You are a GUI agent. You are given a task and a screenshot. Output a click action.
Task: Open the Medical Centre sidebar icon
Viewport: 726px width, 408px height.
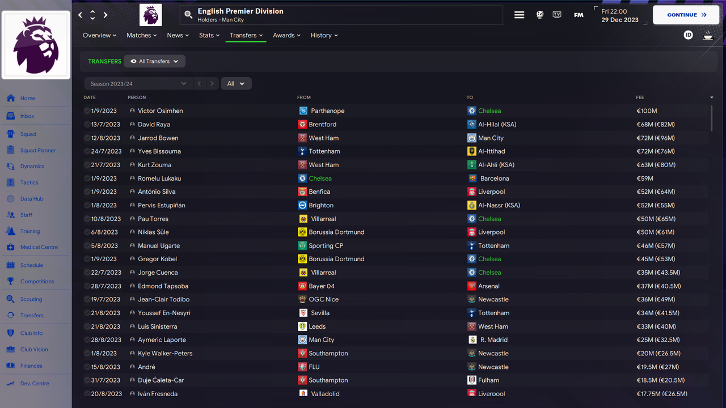(10, 247)
